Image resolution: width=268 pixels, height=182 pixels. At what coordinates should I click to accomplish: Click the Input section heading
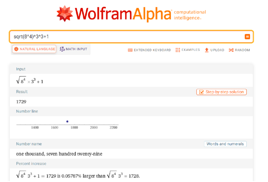pos(21,69)
